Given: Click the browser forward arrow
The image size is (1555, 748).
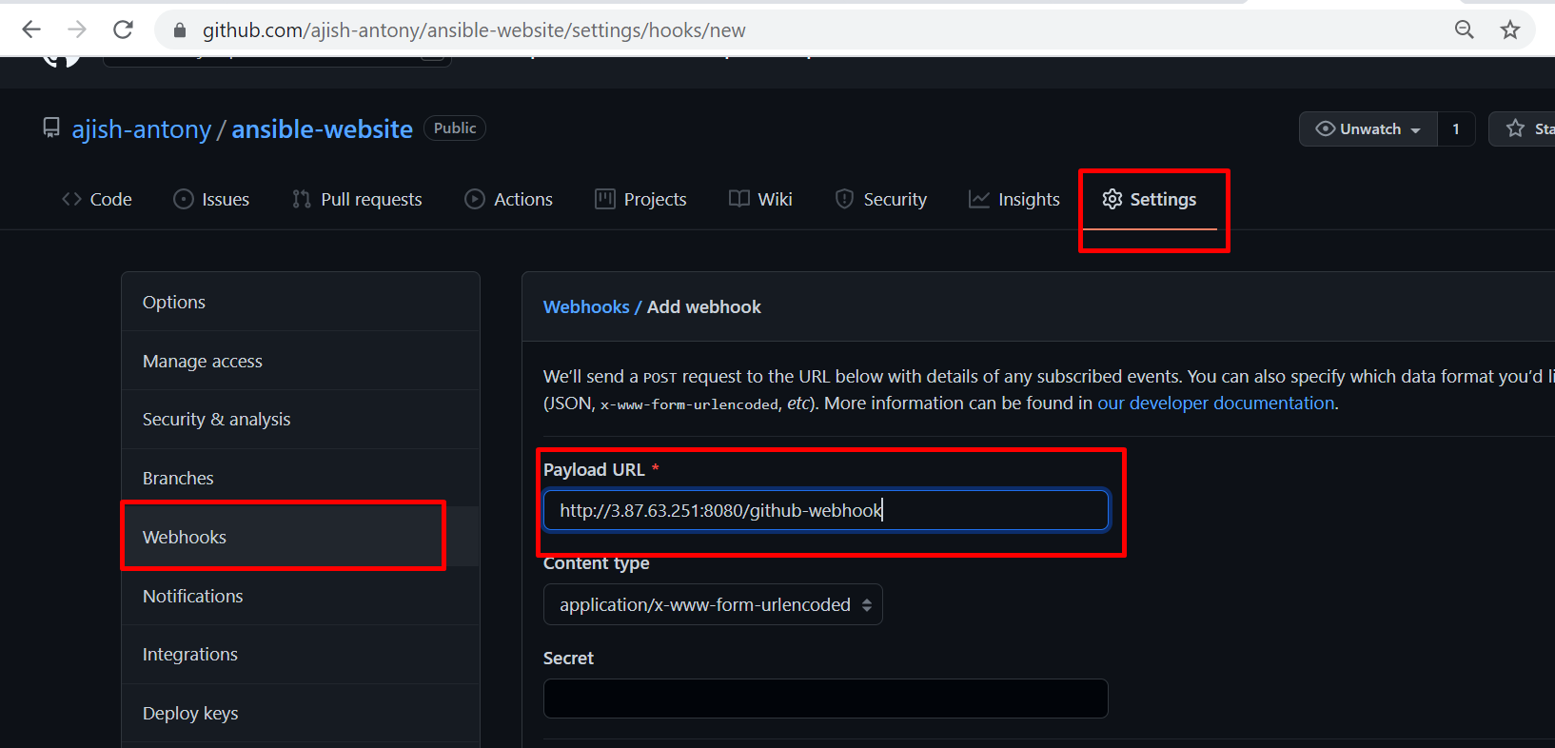Looking at the screenshot, I should (77, 30).
